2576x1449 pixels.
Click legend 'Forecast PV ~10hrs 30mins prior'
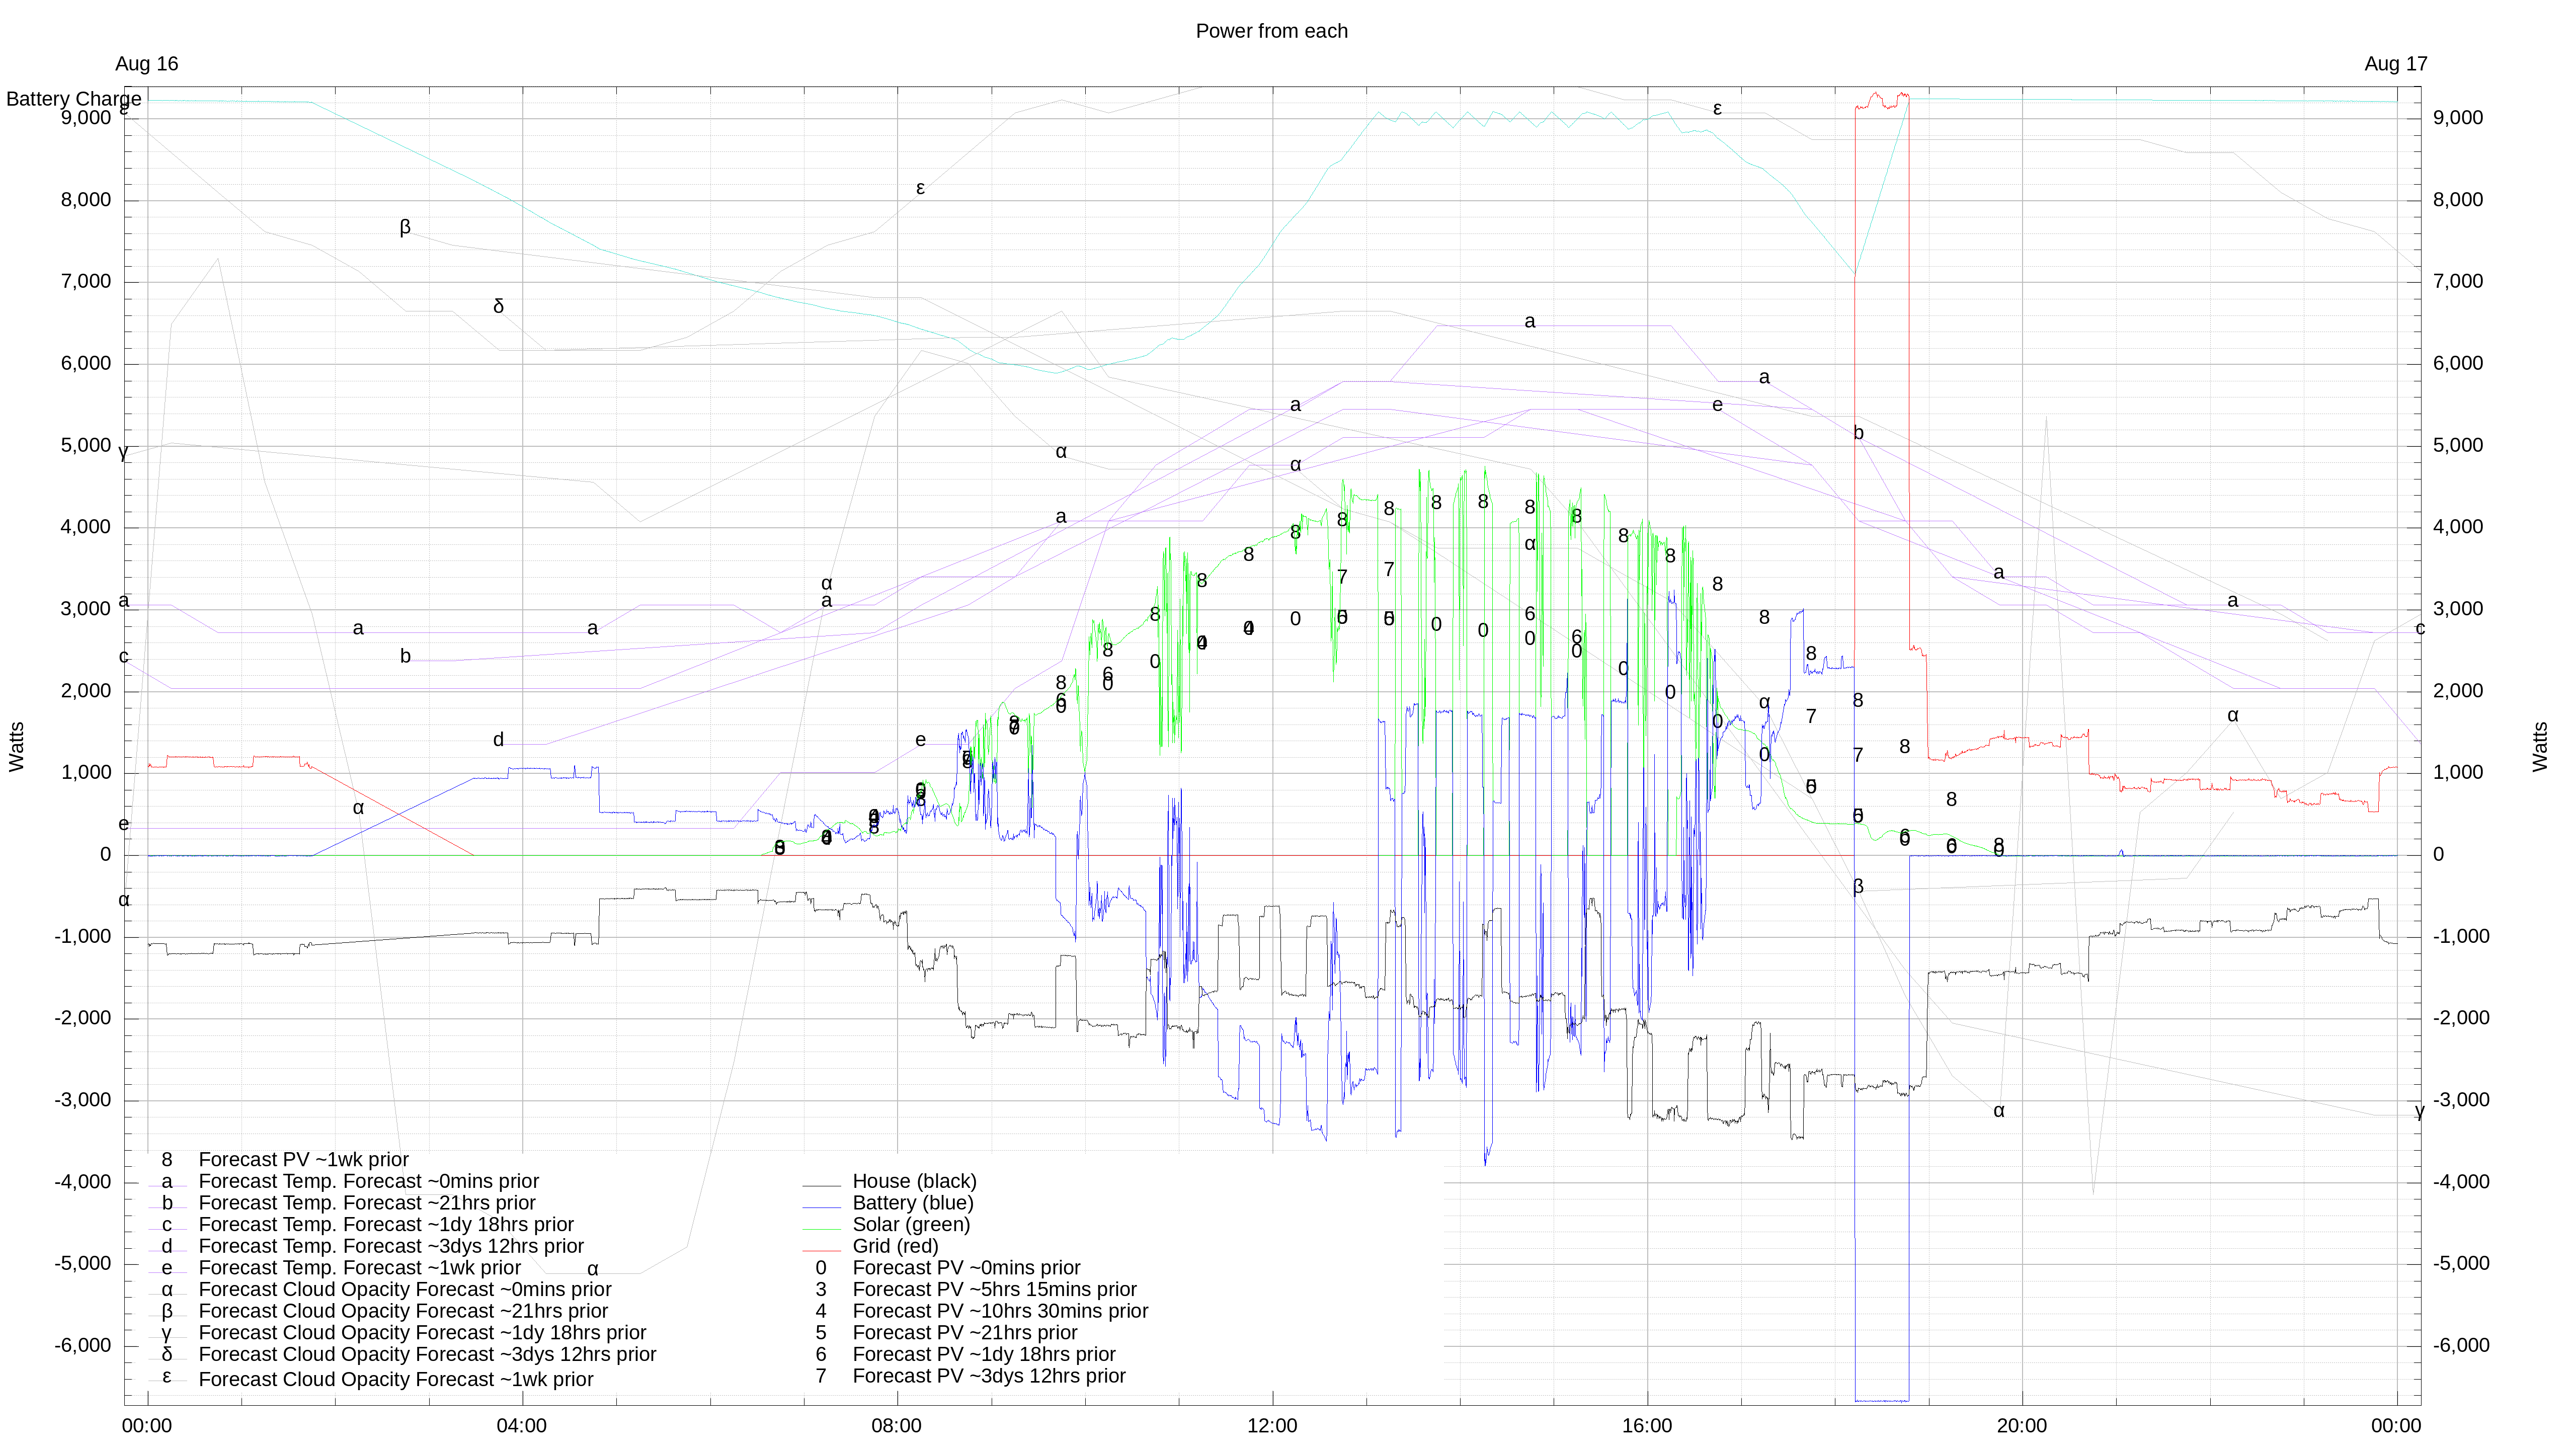(x=1000, y=1312)
